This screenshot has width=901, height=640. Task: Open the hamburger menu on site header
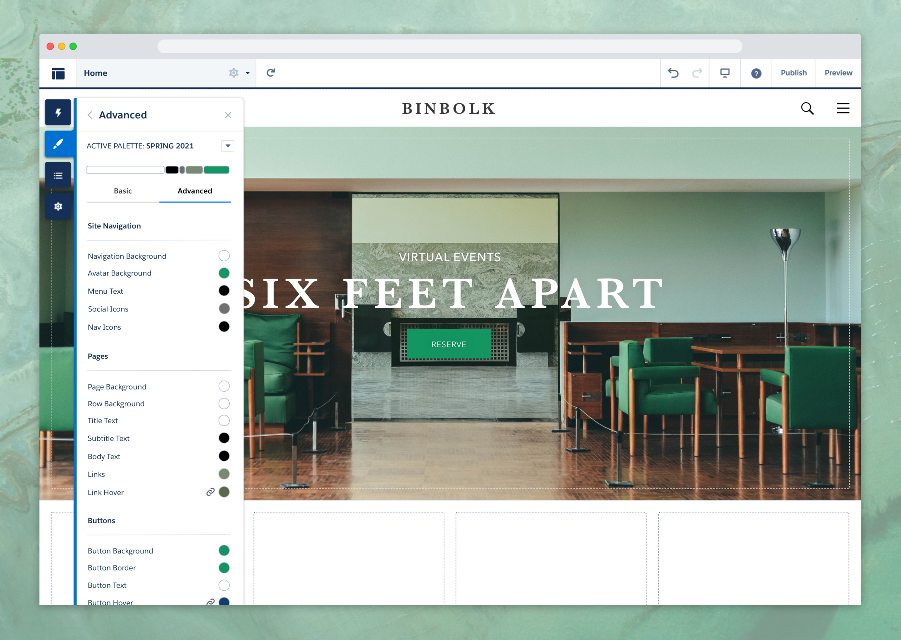coord(843,108)
